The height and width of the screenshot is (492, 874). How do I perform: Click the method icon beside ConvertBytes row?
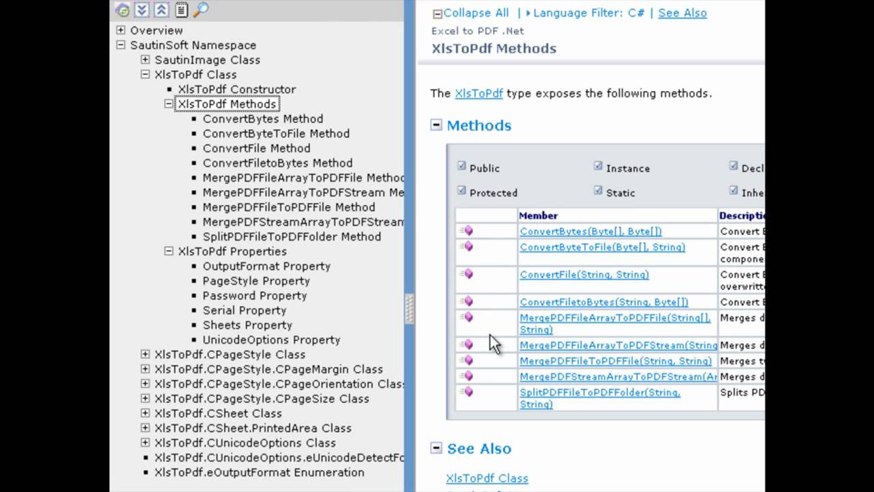[x=466, y=231]
